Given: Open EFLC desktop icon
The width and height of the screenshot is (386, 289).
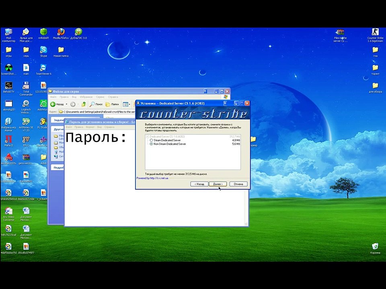Looking at the screenshot, I should tap(26, 141).
